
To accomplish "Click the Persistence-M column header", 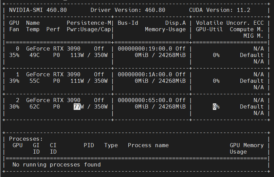I will 89,23.
